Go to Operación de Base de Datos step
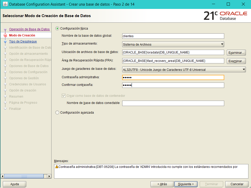 [29, 29]
